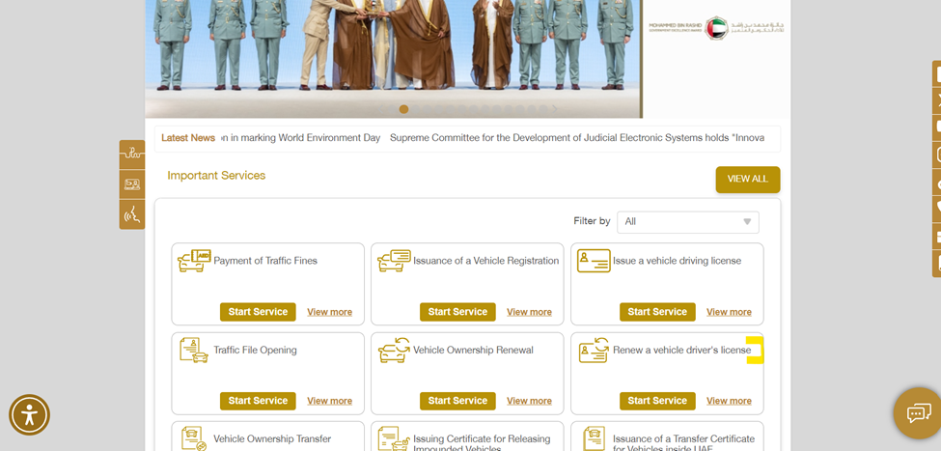Click the VIEW ALL services button
Screen dimensions: 941x451
click(x=748, y=179)
